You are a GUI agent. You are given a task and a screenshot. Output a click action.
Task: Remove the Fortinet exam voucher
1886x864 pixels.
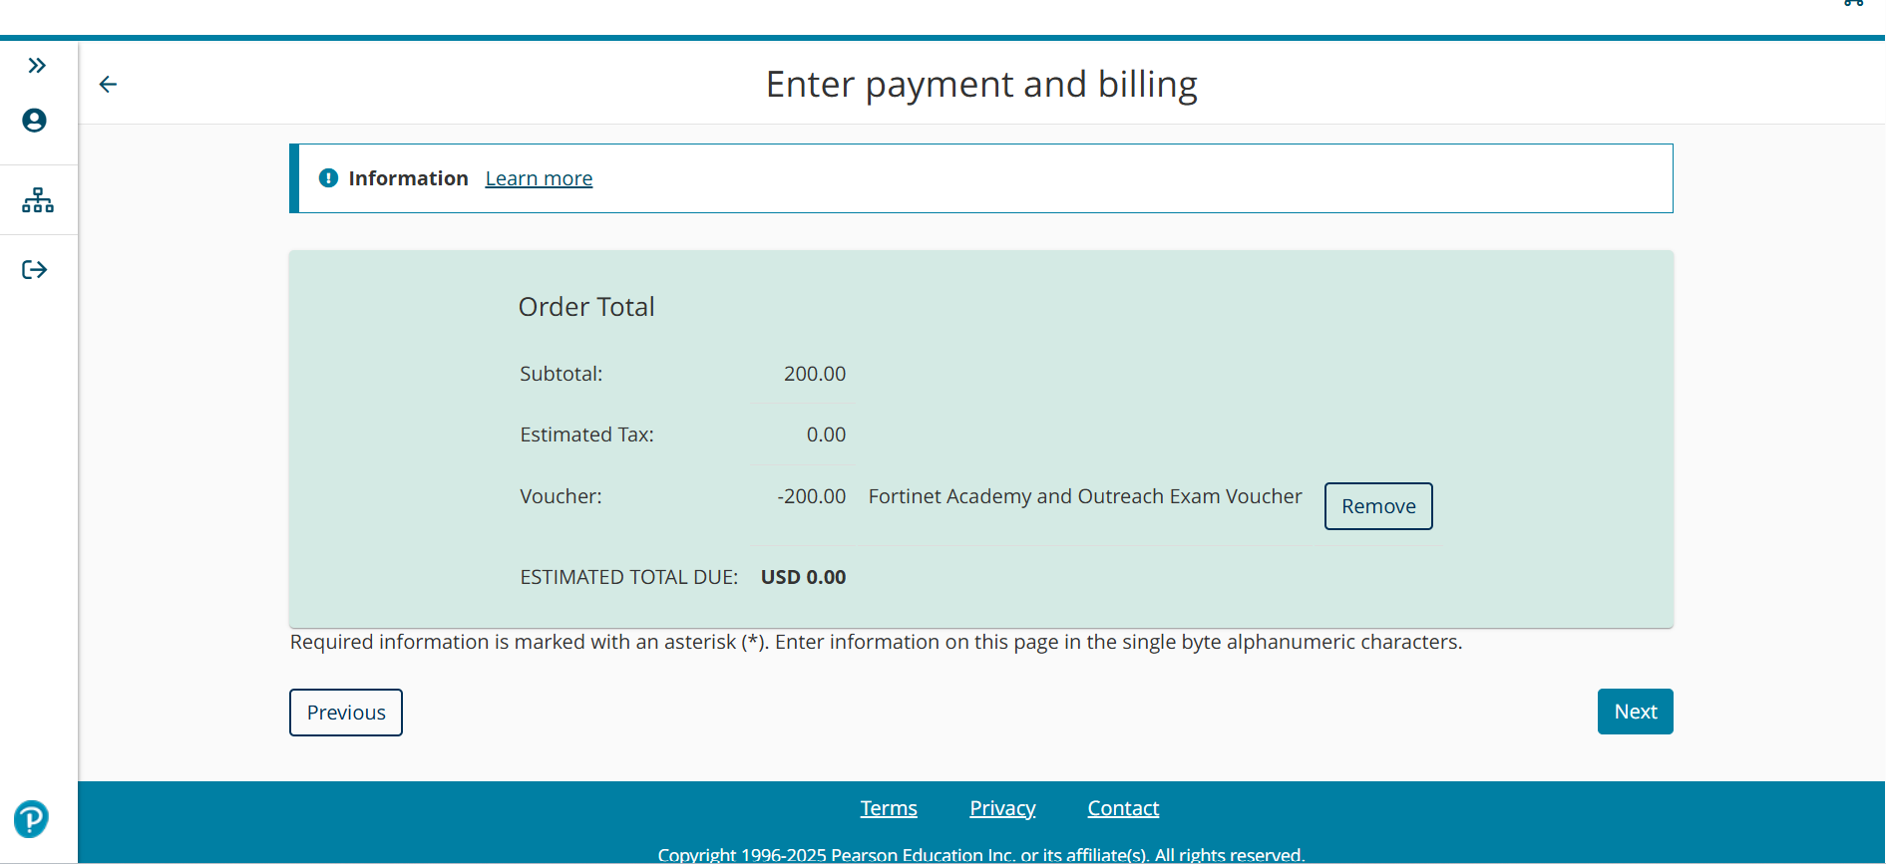[1377, 506]
